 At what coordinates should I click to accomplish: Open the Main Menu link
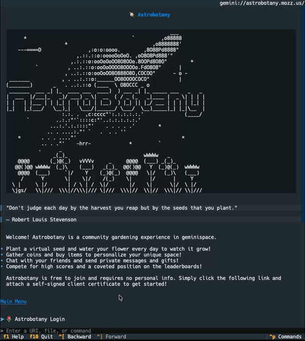13,301
